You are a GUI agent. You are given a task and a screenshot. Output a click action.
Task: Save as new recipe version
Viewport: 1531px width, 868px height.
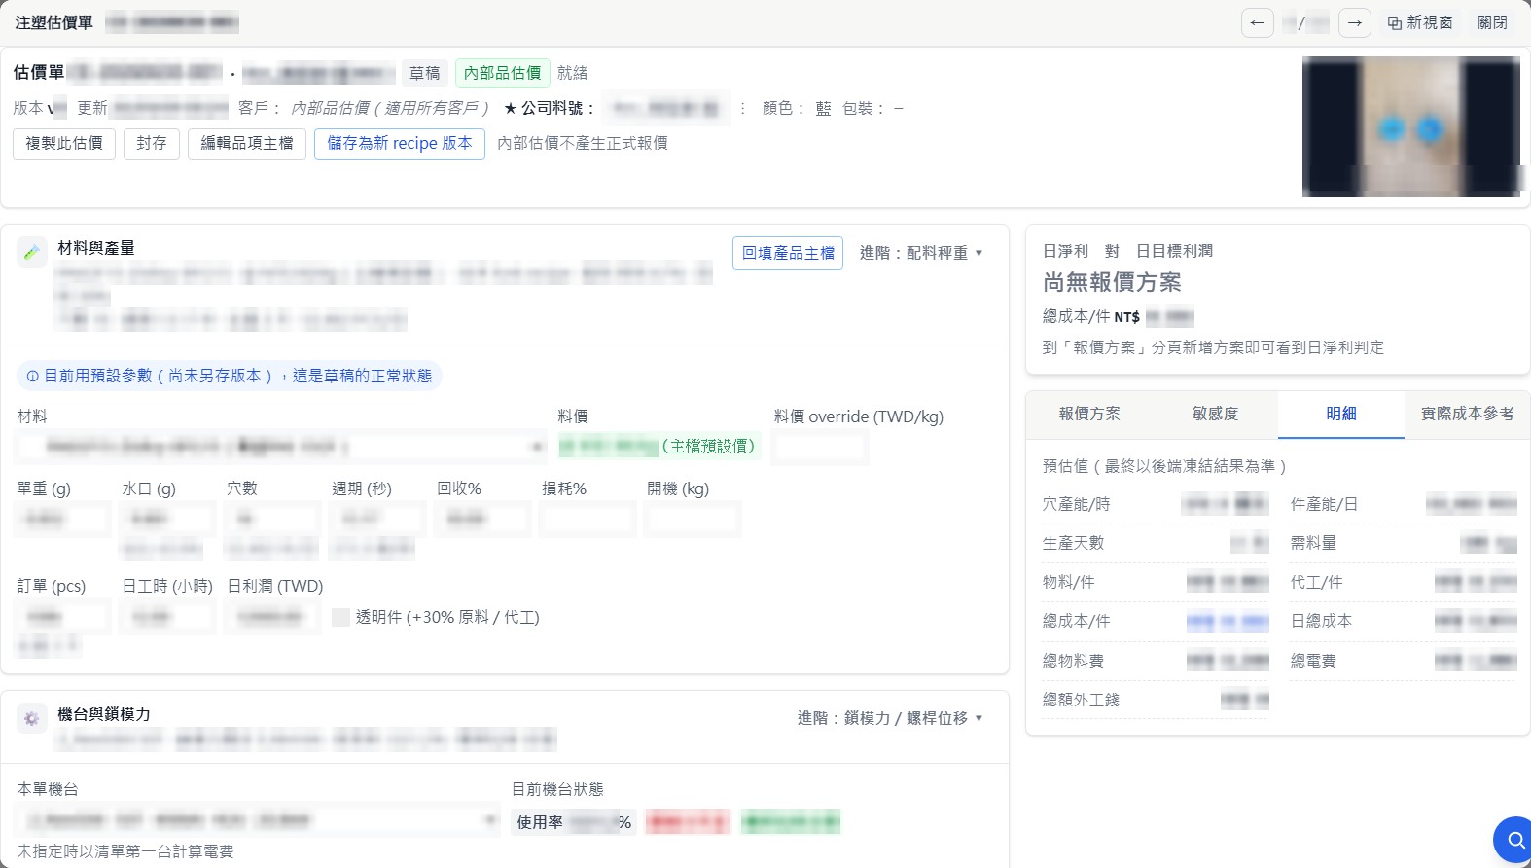pos(400,143)
